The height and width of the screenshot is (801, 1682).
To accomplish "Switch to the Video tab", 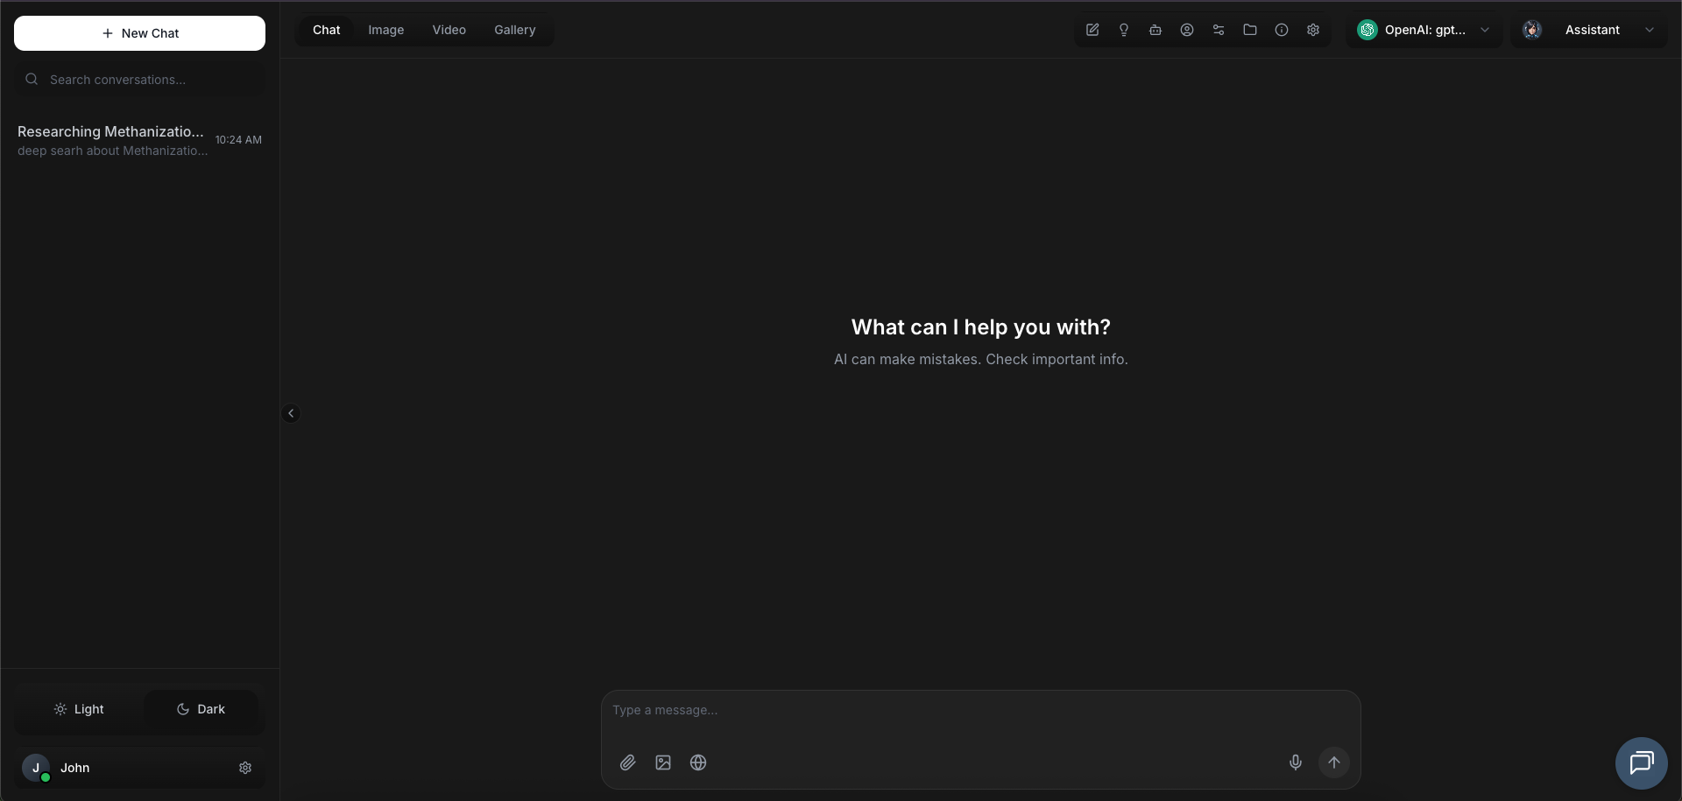I will 449,29.
